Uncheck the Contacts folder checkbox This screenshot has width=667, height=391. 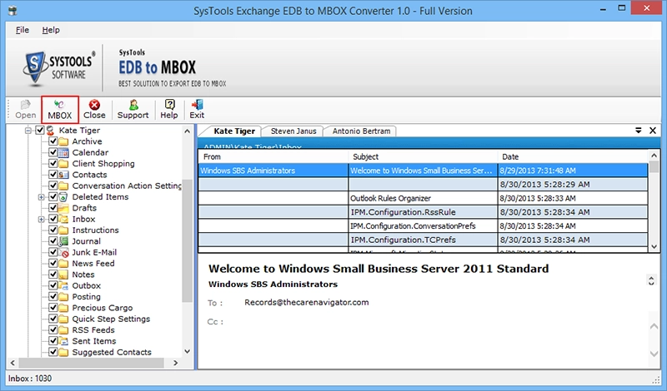pyautogui.click(x=53, y=175)
